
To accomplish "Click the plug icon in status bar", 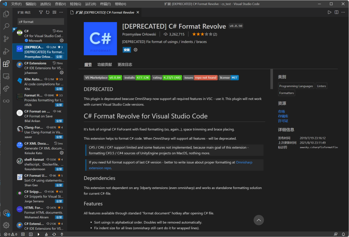I will coord(62,234).
